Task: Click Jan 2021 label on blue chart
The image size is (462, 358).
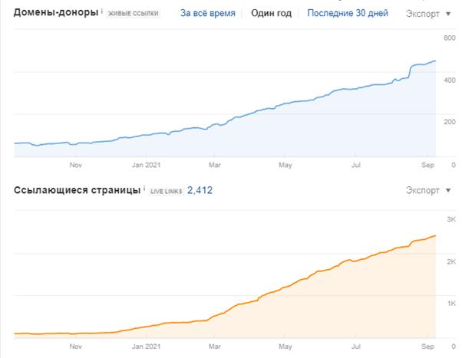Action: (x=146, y=165)
